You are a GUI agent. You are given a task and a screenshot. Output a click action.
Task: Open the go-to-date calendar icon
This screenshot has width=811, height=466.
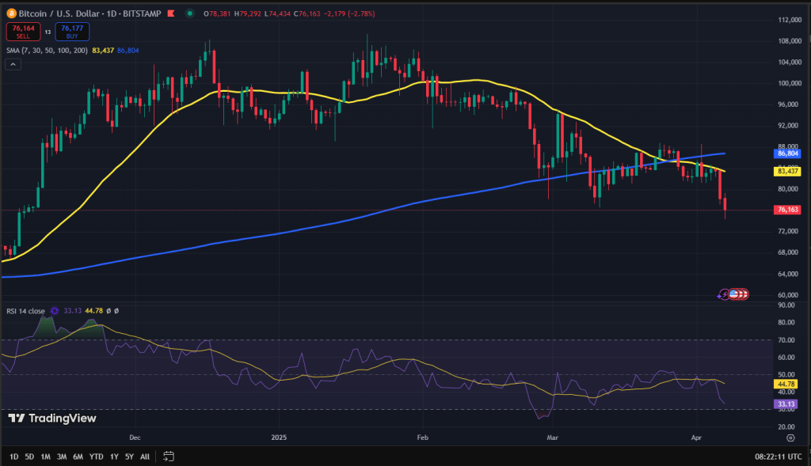coord(169,457)
